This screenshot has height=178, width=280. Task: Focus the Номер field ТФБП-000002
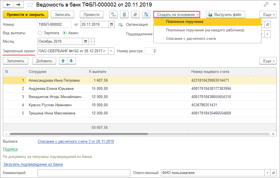pyautogui.click(x=54, y=25)
